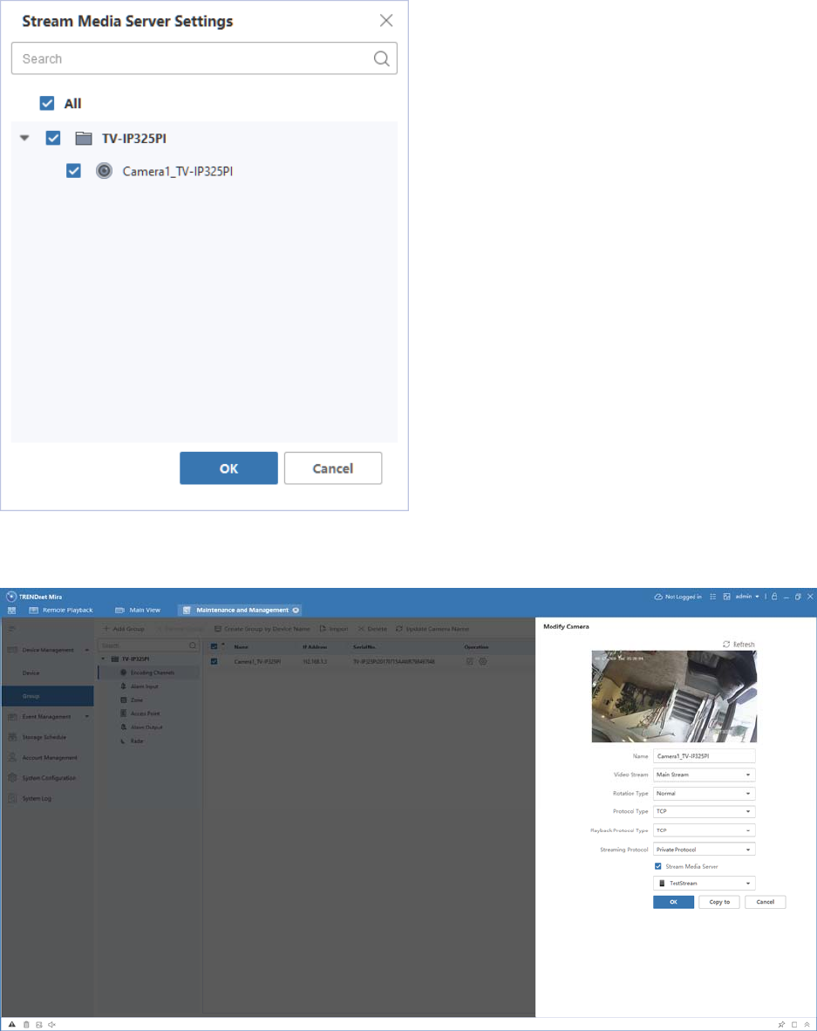Toggle the Stream Media Server checkbox
817x1031 pixels.
click(658, 866)
